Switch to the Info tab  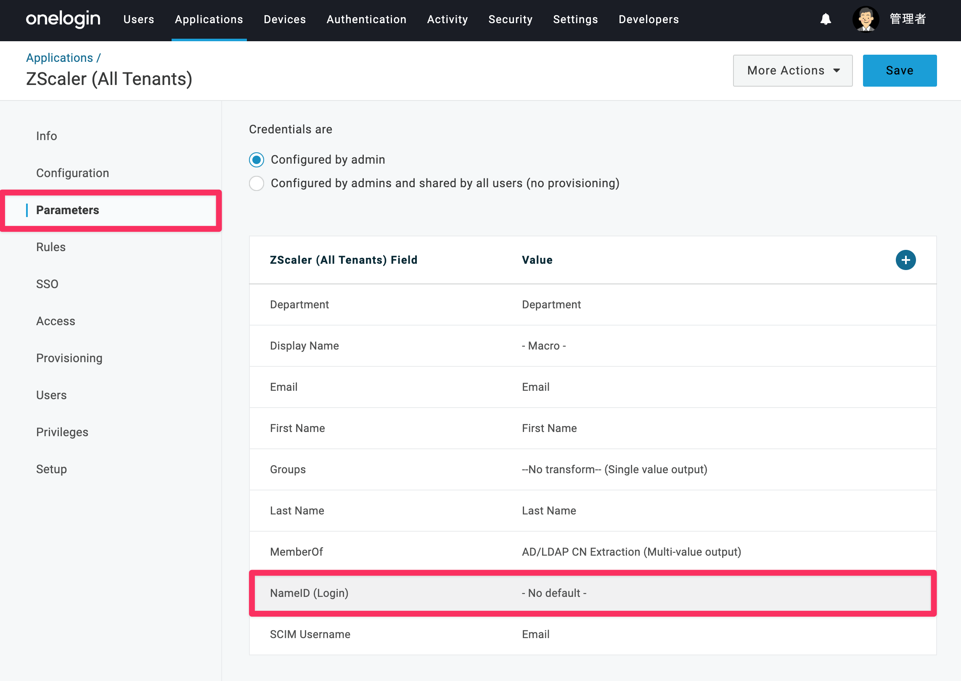point(47,136)
